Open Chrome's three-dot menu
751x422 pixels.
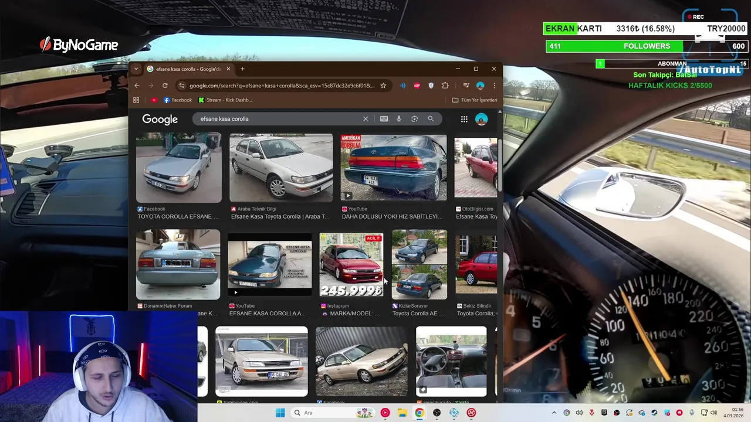pos(494,86)
